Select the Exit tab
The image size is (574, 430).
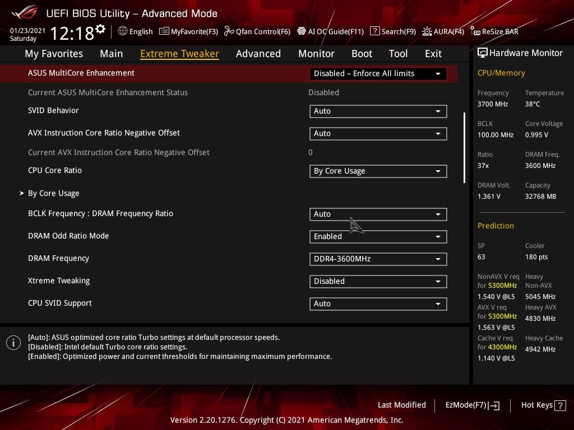(433, 54)
